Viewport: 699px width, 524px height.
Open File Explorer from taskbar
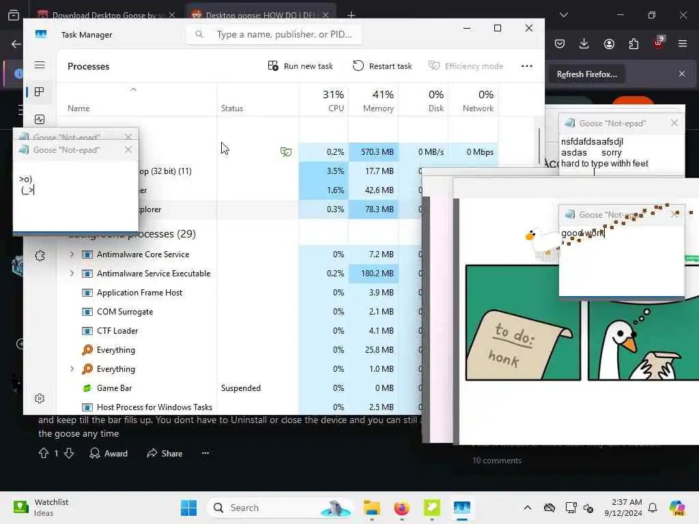pos(371,508)
